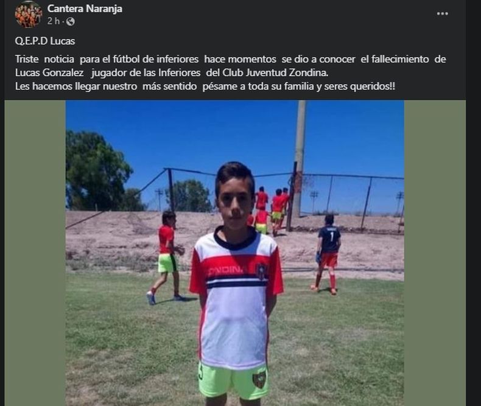Viewport: 481px width, 406px height.
Task: Open the post photo of the boy
Action: [x=234, y=253]
